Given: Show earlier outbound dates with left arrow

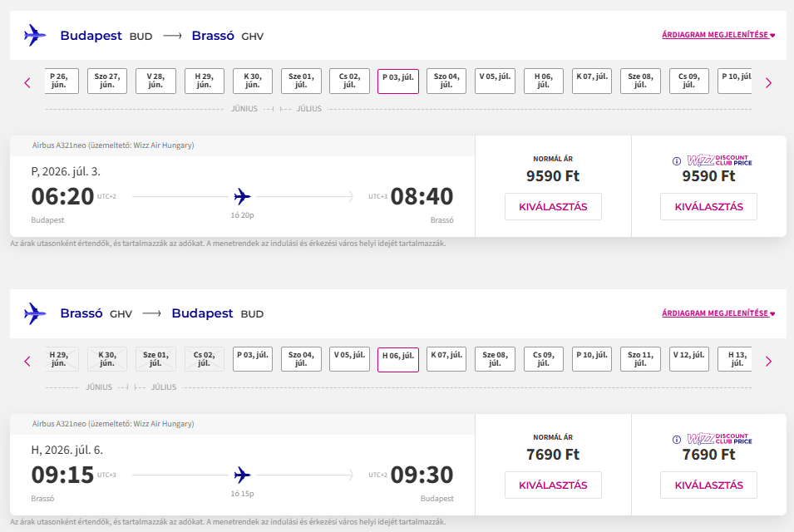Looking at the screenshot, I should click(x=27, y=82).
